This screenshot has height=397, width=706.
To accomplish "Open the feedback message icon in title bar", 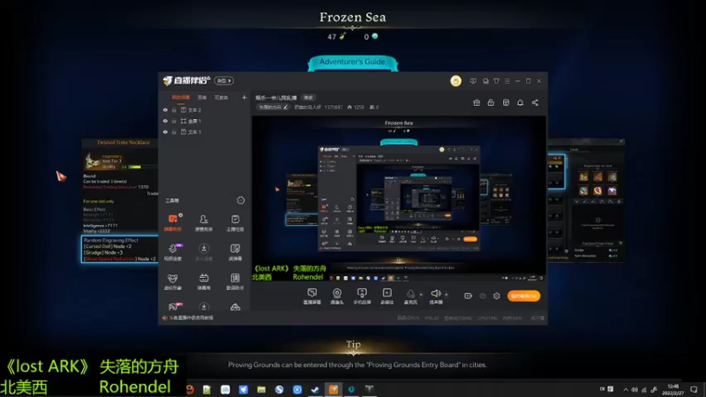I will tap(473, 81).
